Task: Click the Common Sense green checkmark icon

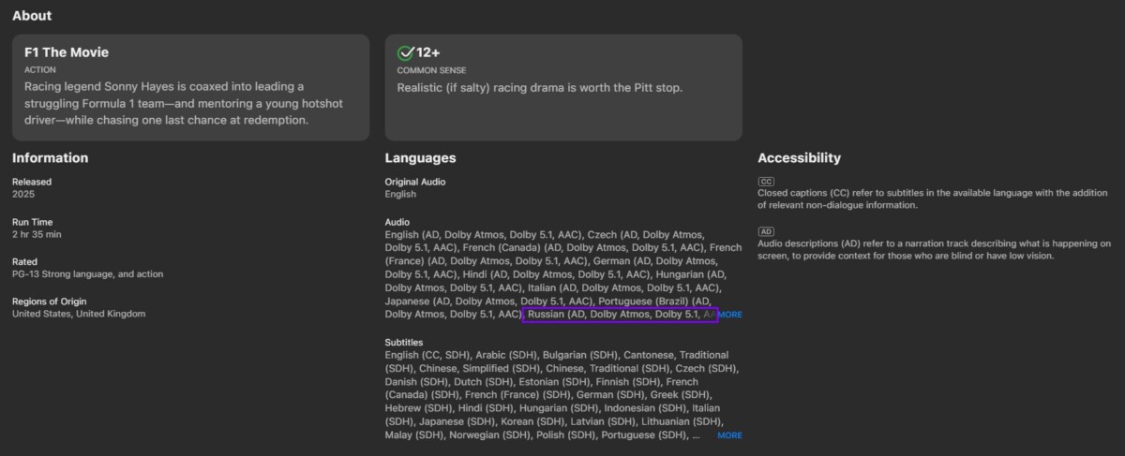Action: click(406, 52)
